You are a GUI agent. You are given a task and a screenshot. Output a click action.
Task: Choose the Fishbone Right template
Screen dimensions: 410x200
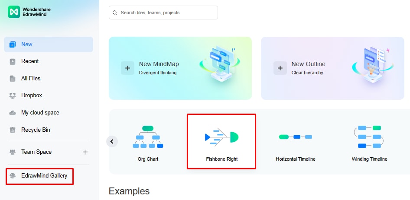pos(221,142)
